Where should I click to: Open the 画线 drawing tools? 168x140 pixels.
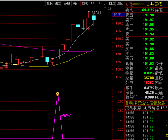85,3
